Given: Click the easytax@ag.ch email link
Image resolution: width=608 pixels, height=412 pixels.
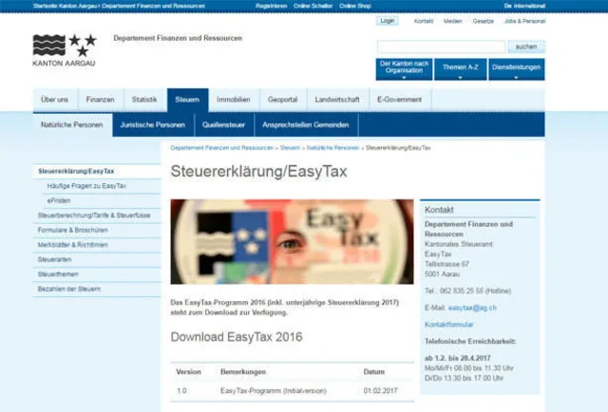Looking at the screenshot, I should (x=472, y=308).
